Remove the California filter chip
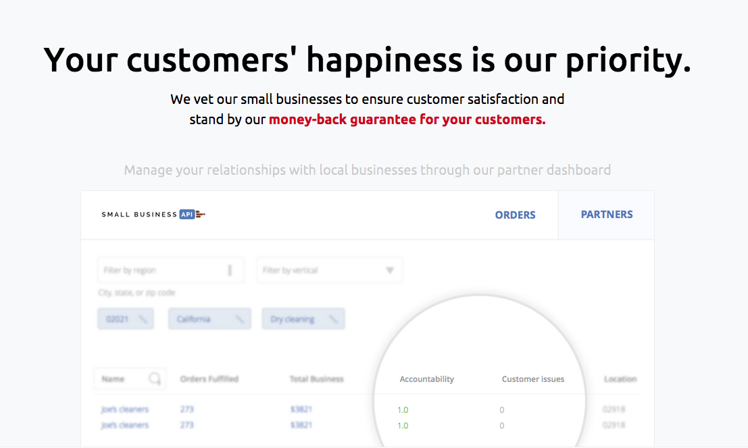The width and height of the screenshot is (748, 448). [x=240, y=318]
